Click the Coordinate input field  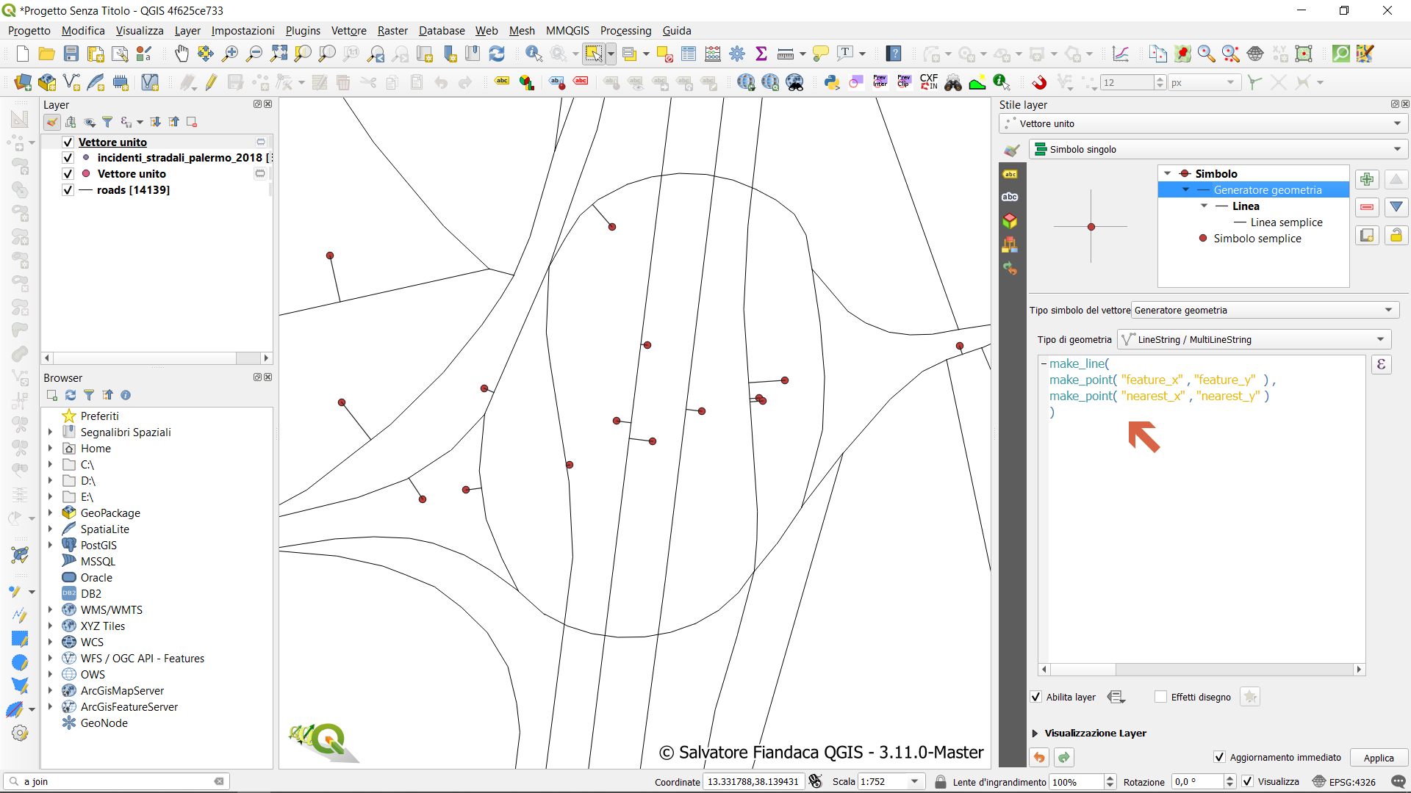[x=753, y=782]
